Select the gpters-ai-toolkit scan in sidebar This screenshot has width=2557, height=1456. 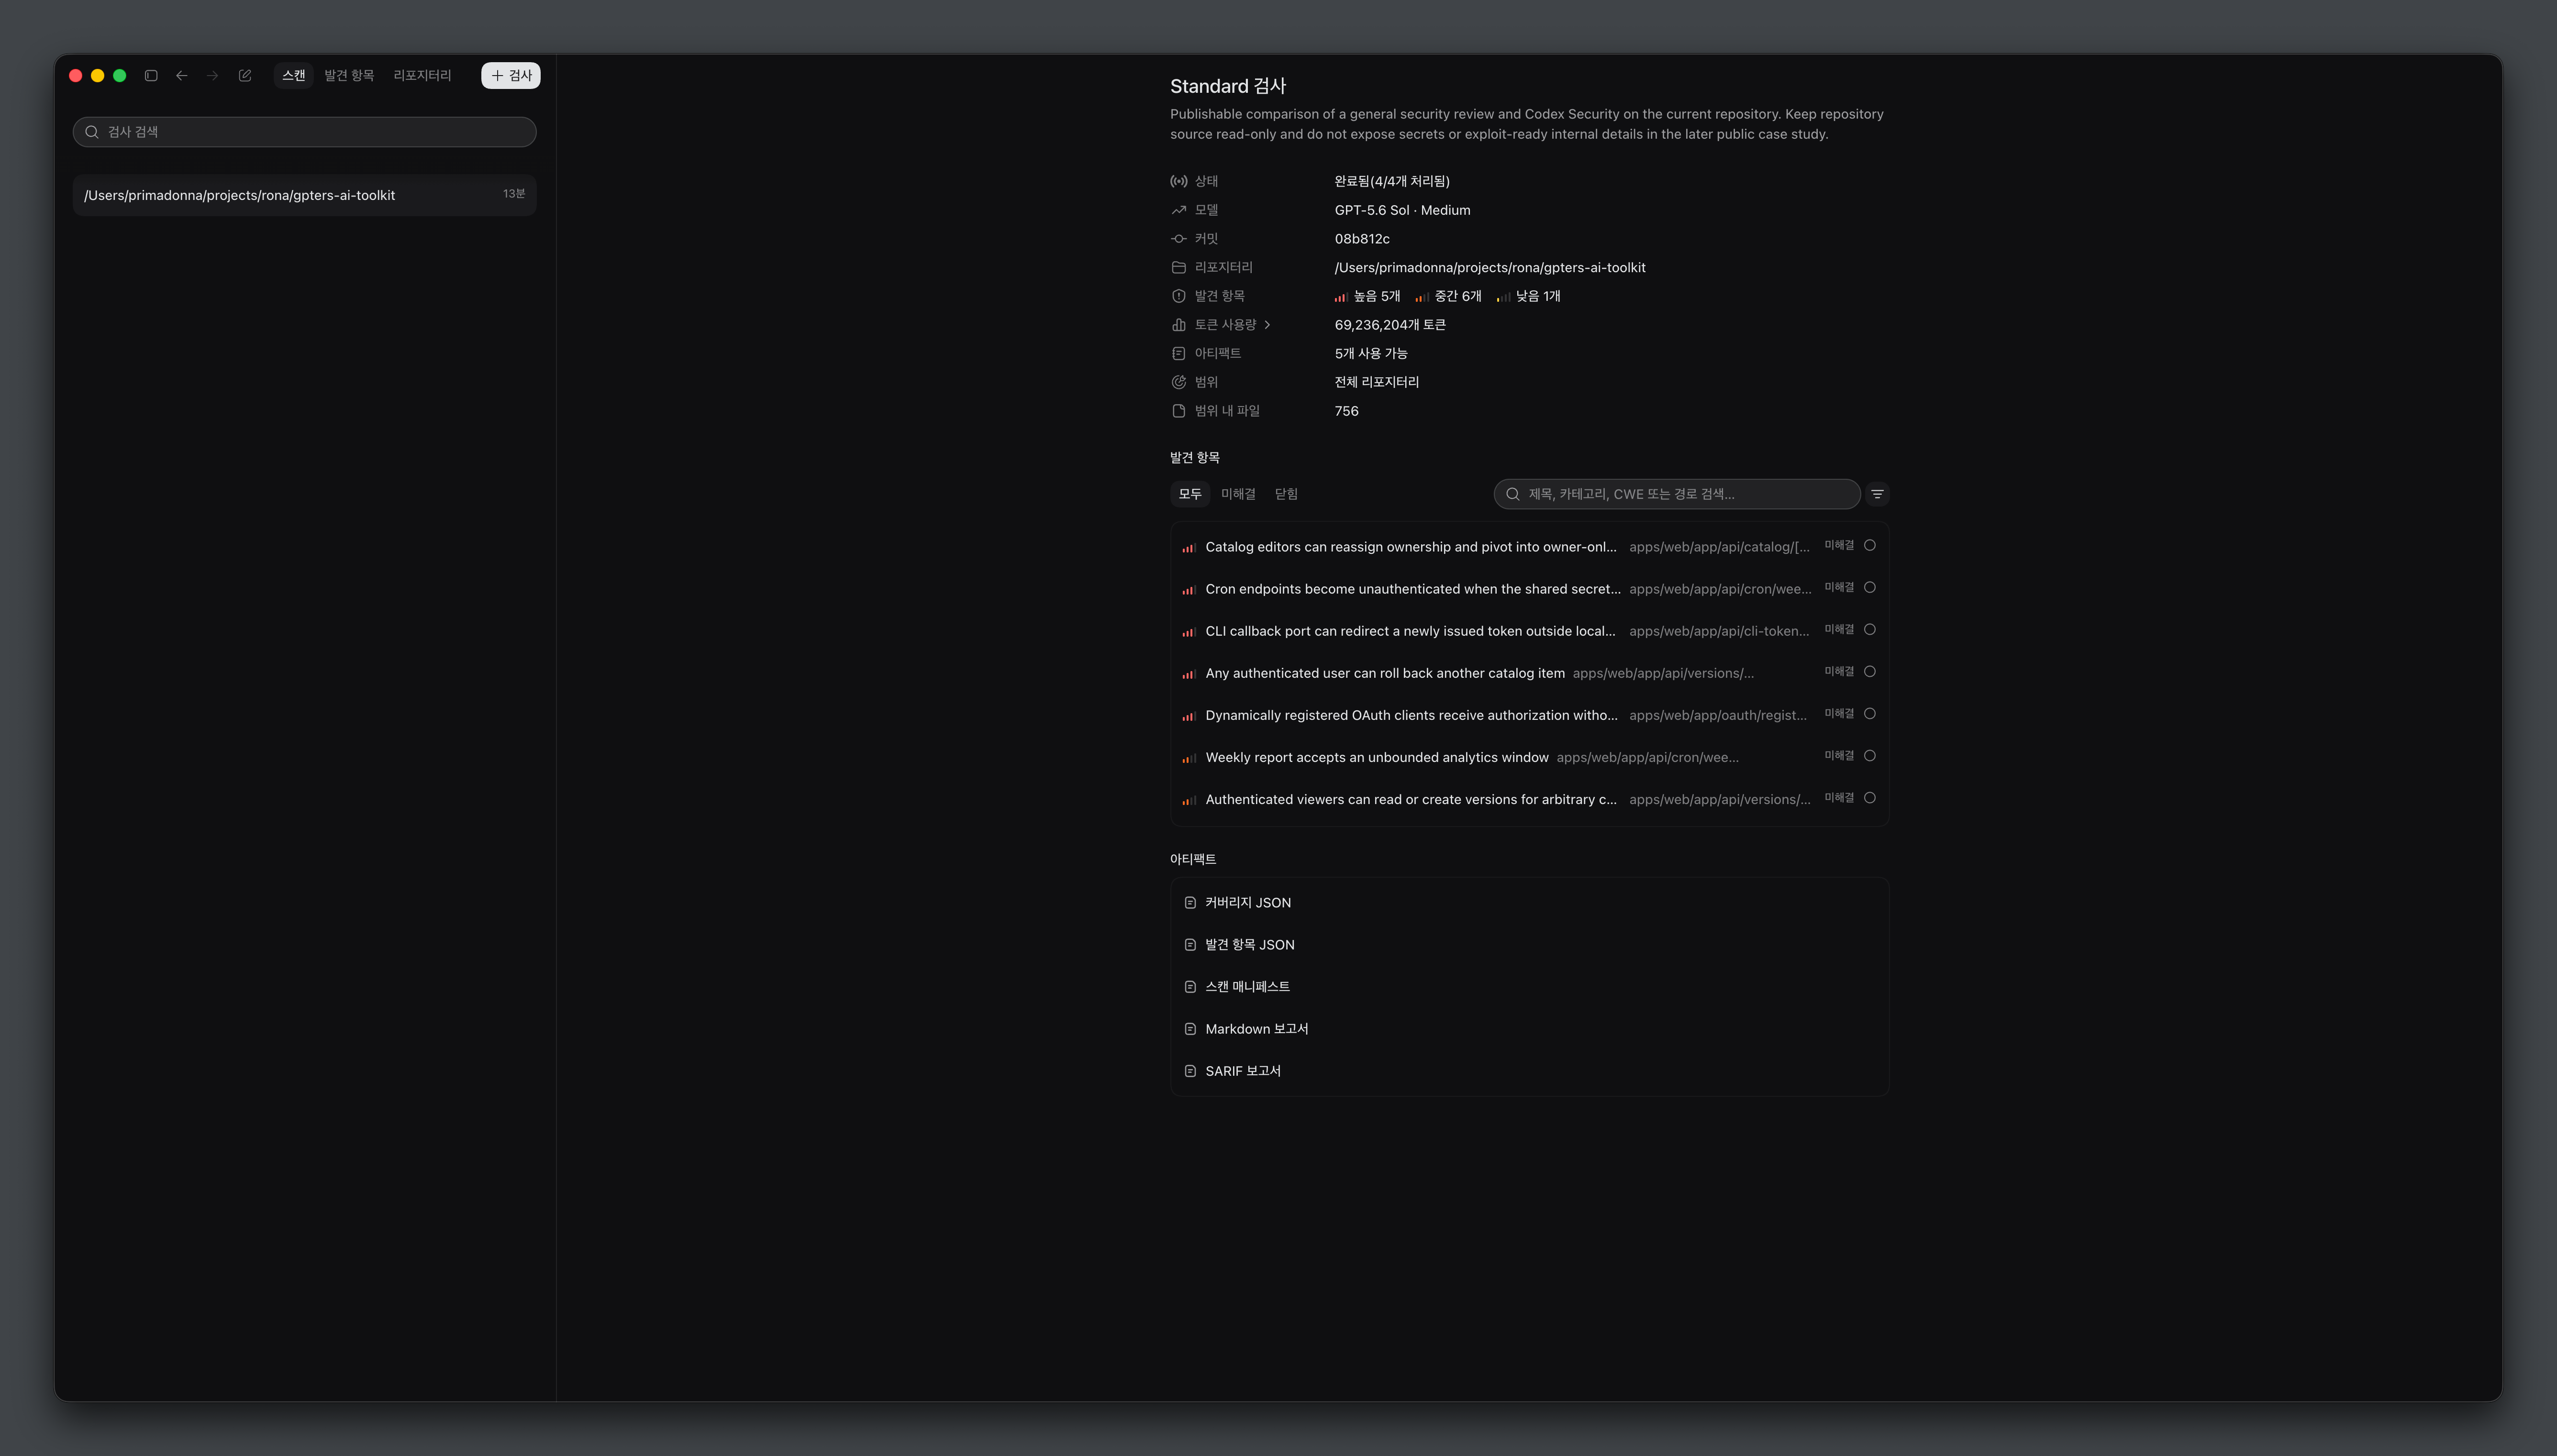click(305, 195)
